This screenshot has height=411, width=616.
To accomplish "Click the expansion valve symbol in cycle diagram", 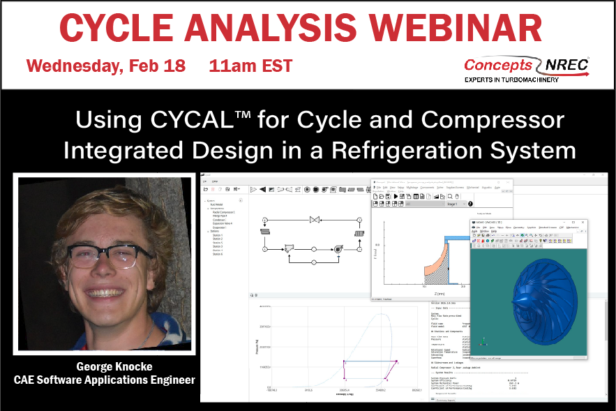I will click(315, 220).
